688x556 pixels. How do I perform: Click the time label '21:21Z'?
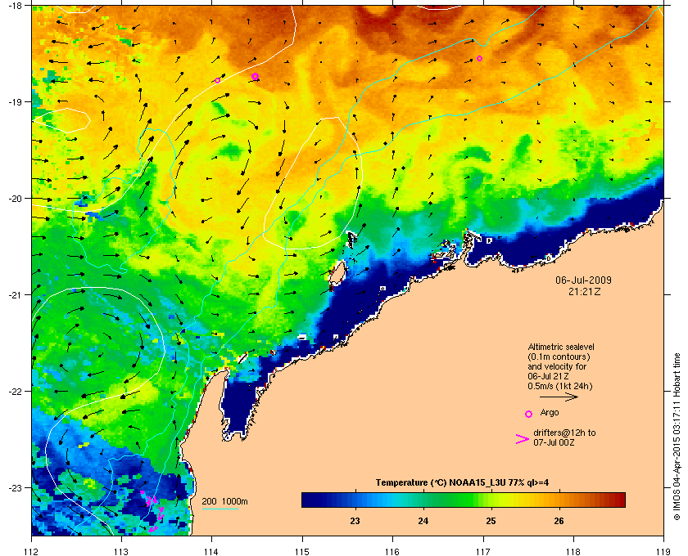point(585,291)
